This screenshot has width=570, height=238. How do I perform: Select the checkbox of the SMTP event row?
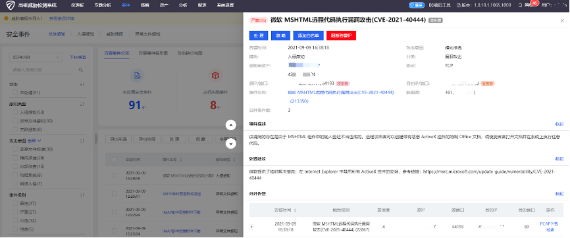115,193
